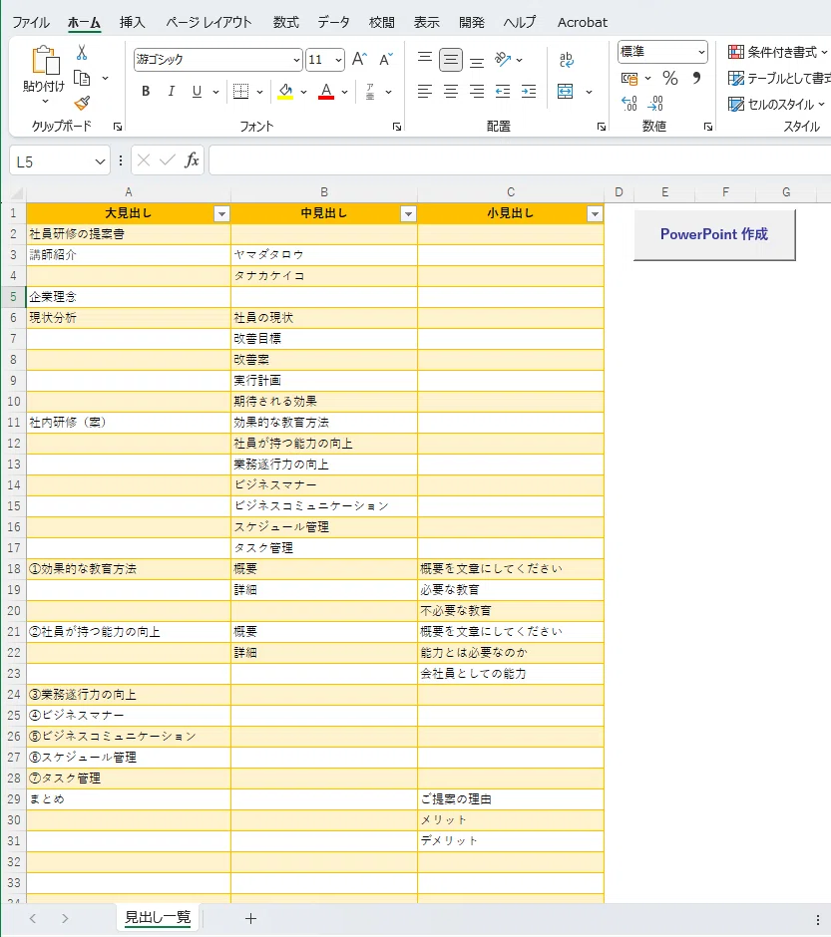
Task: Click the Increase Indent icon
Action: click(529, 92)
